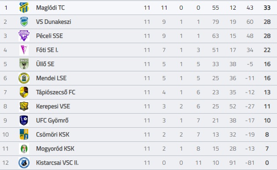Click the purple Péceli SSE crest
Image resolution: width=277 pixels, height=170 pixels.
[x=24, y=36]
